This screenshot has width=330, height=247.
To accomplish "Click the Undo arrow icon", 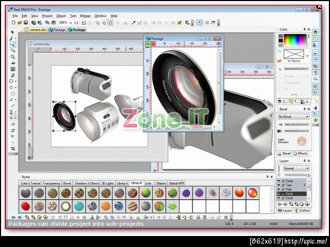I will [84, 23].
